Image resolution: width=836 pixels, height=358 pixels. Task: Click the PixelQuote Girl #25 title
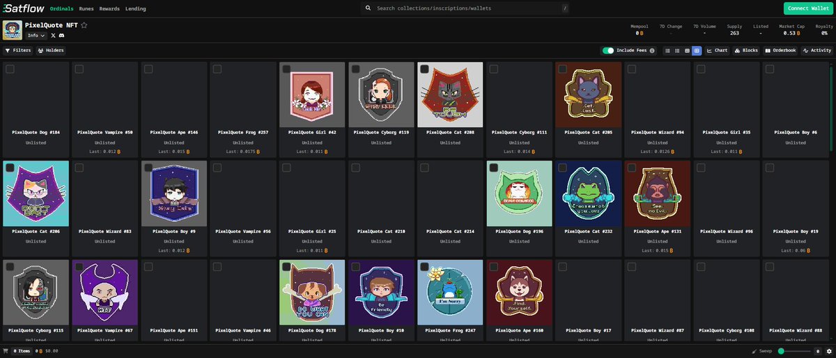(312, 231)
